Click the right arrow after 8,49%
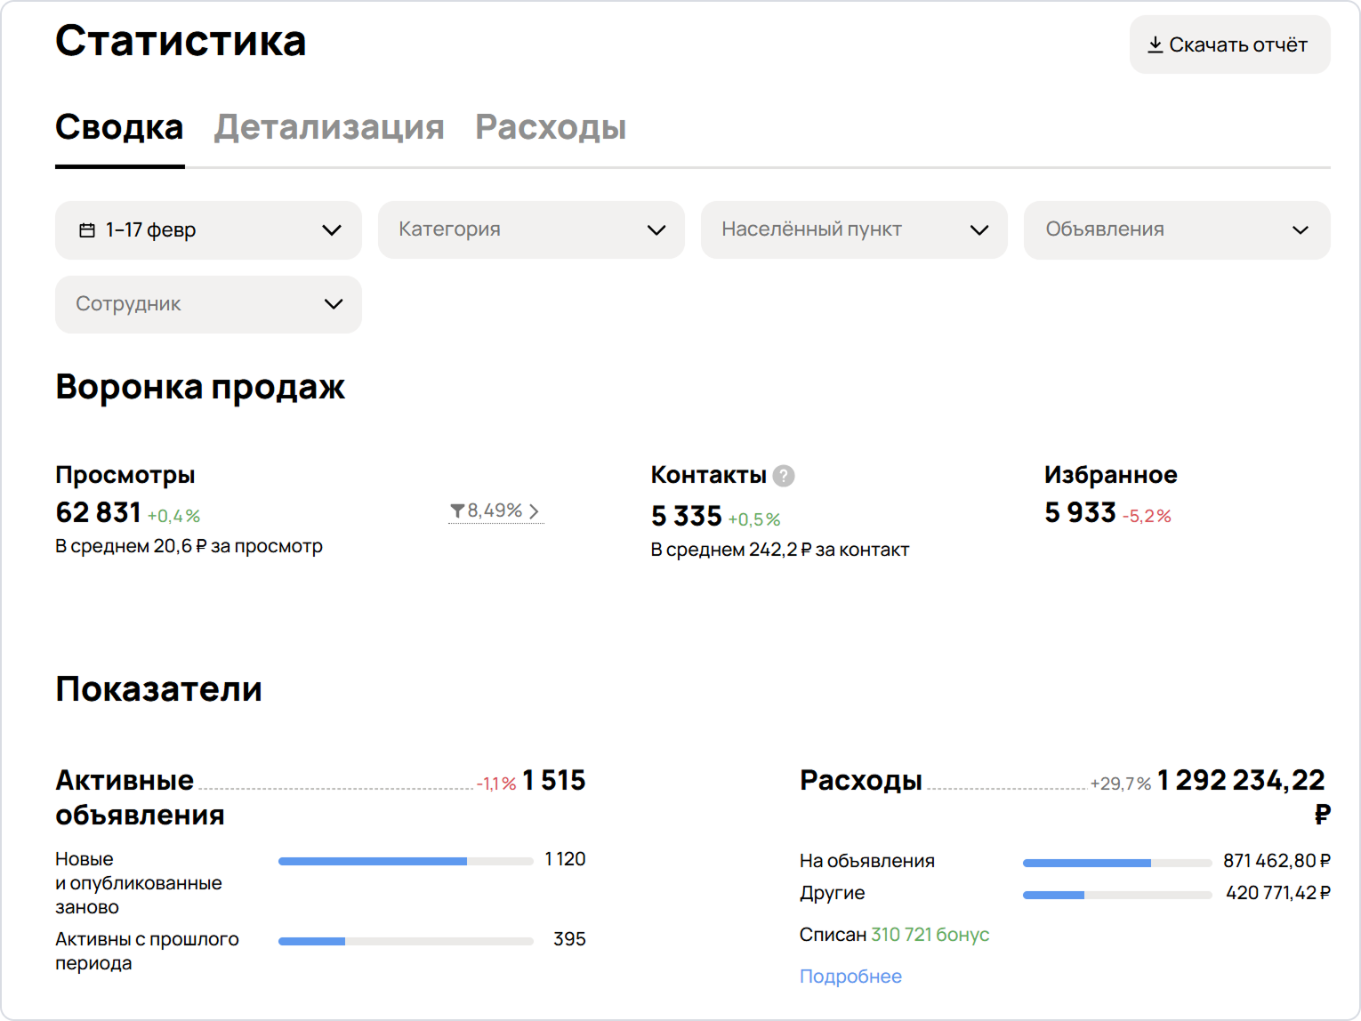 [534, 511]
